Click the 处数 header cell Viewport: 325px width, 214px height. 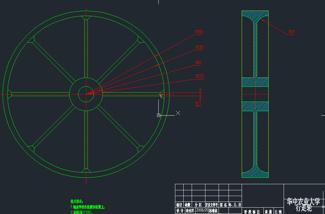click(x=188, y=205)
